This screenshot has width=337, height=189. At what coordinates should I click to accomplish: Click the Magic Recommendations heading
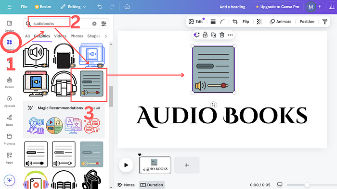[60, 108]
